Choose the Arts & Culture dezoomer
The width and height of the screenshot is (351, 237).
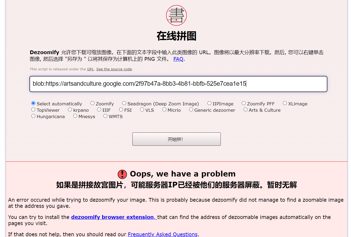coord(245,109)
